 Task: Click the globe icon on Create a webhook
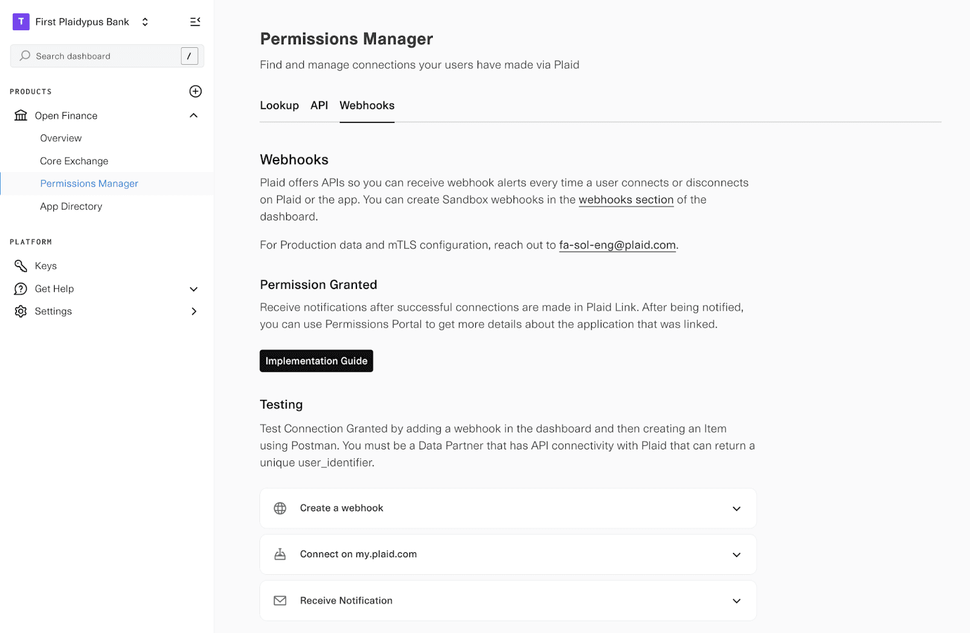click(280, 508)
